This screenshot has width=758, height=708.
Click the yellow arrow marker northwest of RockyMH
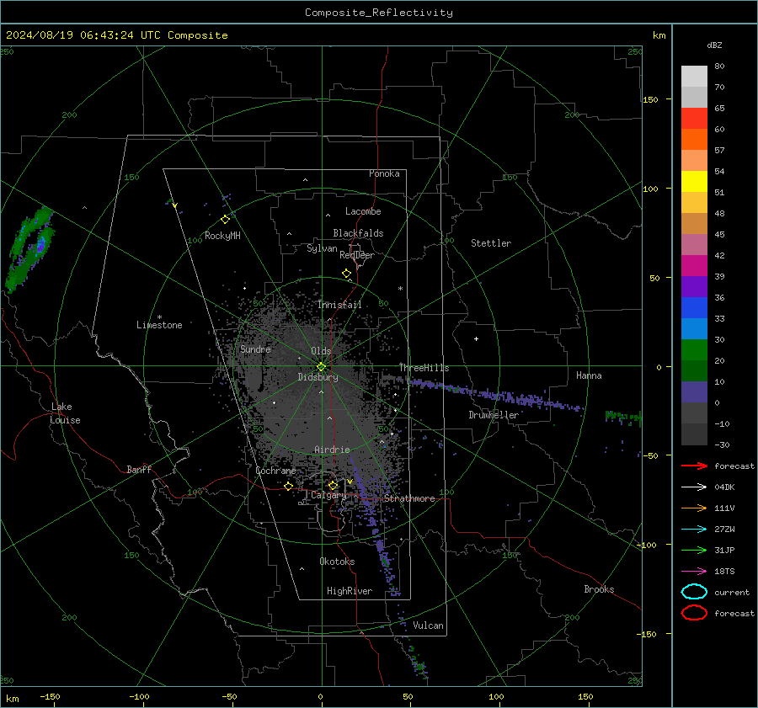174,205
